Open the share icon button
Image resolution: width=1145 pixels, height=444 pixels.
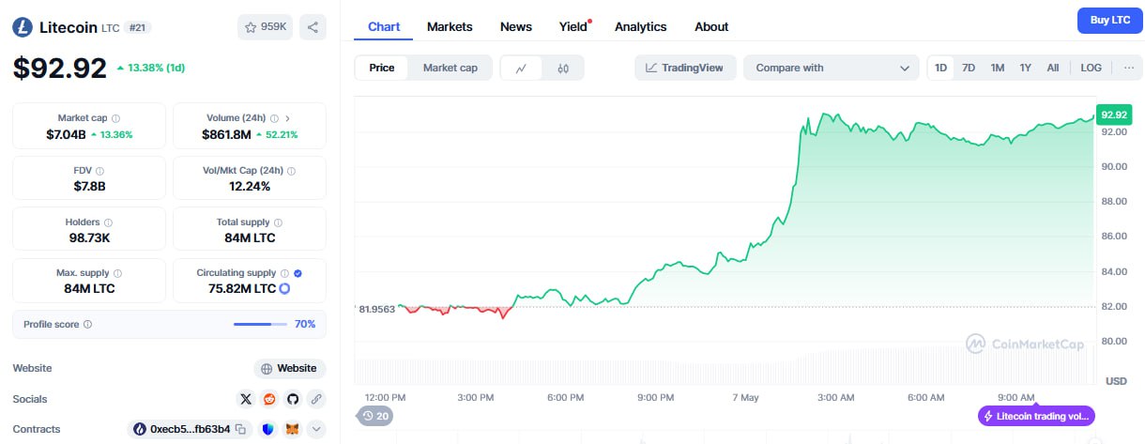(313, 27)
